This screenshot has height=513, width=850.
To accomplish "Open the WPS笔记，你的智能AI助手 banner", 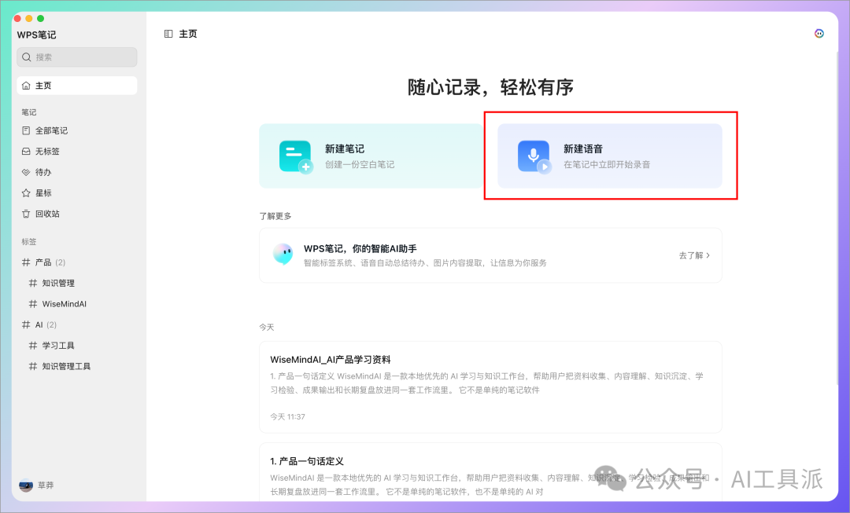I will pos(490,255).
